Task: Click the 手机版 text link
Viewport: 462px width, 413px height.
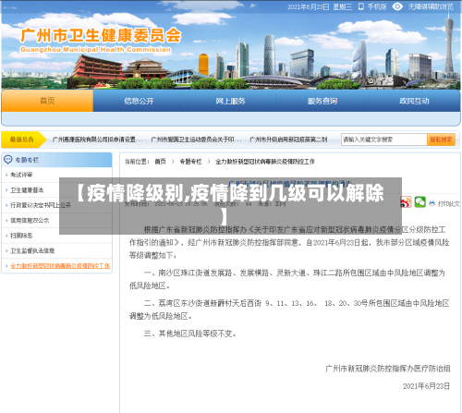Action: tap(377, 6)
